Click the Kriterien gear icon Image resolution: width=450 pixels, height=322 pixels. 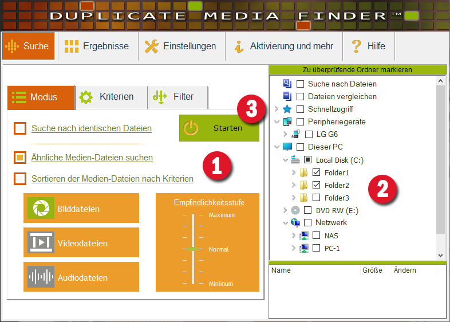pos(86,97)
